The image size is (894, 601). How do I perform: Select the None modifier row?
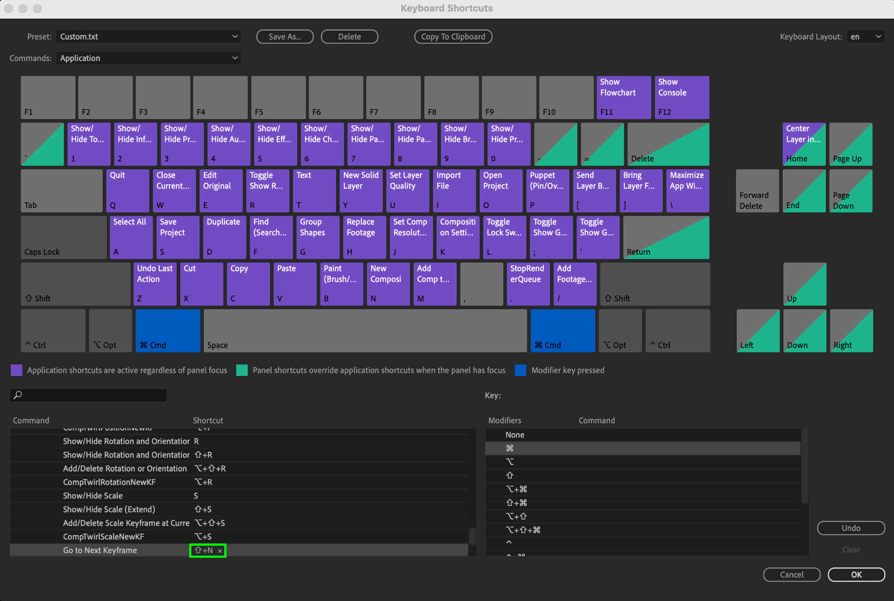(515, 435)
